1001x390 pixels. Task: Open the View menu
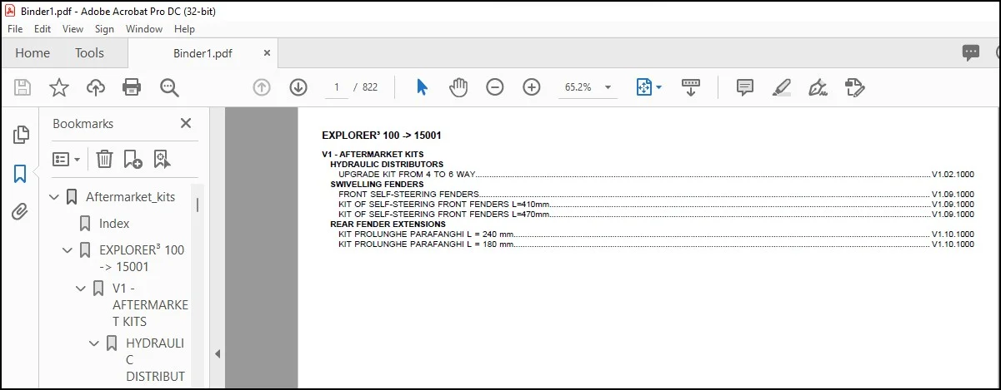(x=73, y=28)
